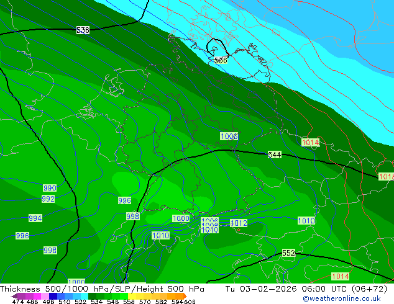
Task: Click the magenta legend swatch above 486
Action: pos(37,296)
